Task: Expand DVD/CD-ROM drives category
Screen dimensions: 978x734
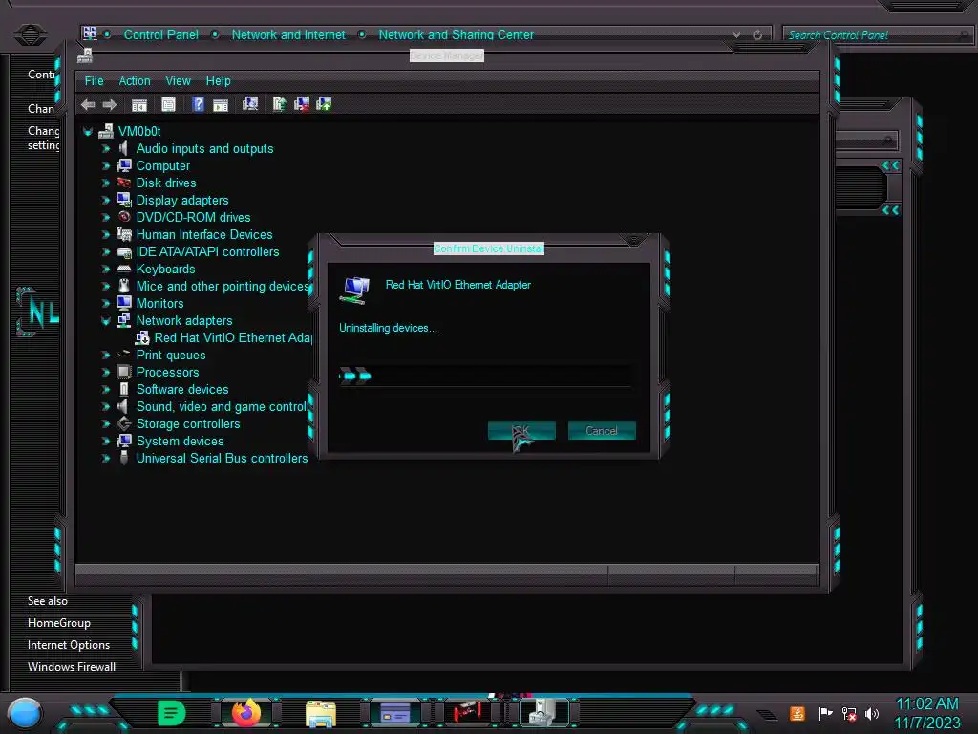Action: point(105,217)
